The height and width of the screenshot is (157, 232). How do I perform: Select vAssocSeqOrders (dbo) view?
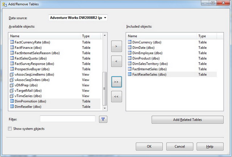point(55,80)
